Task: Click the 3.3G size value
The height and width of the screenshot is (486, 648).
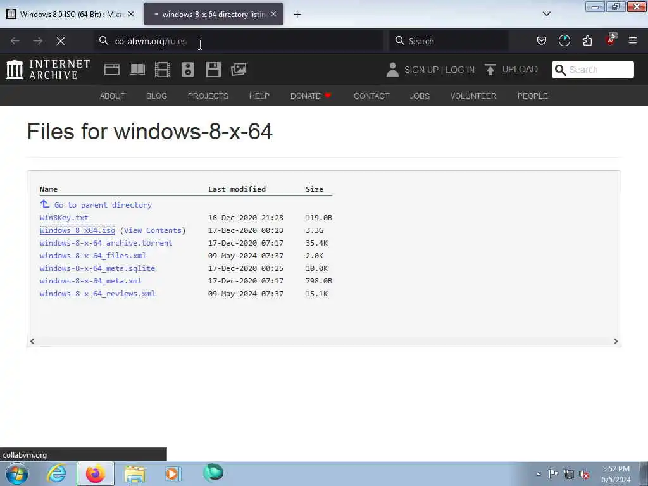Action: (315, 230)
